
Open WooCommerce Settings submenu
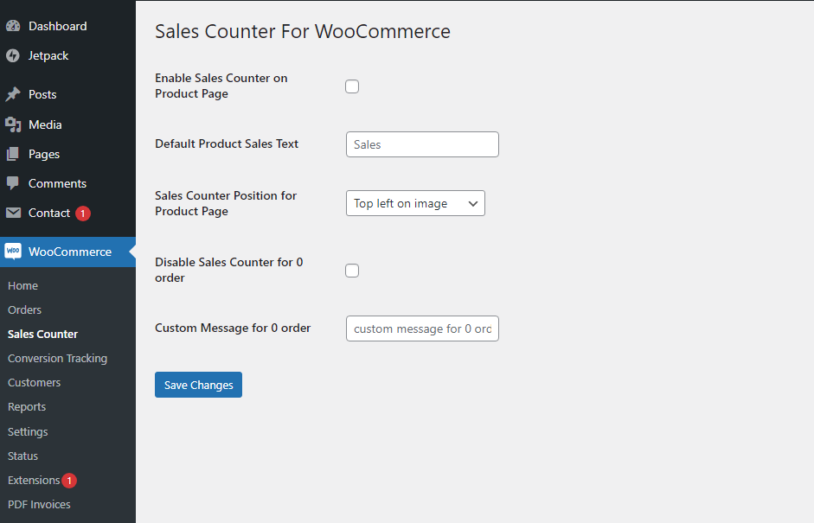28,431
